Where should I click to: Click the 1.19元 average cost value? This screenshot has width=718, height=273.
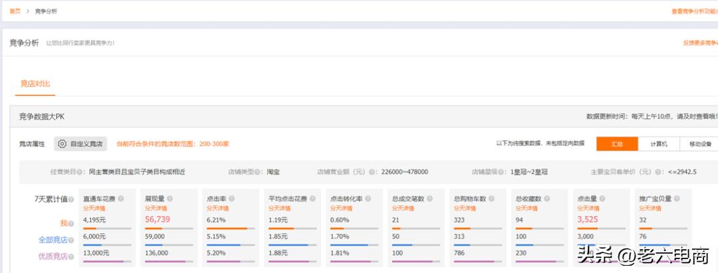(278, 220)
